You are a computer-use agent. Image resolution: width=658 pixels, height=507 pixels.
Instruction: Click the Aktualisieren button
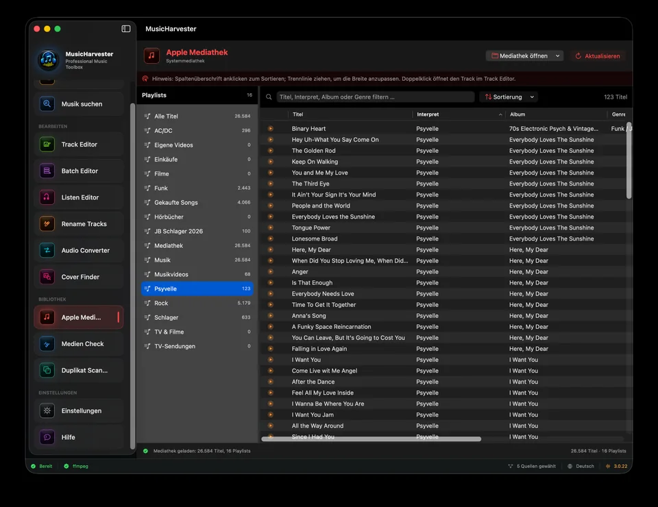(597, 55)
